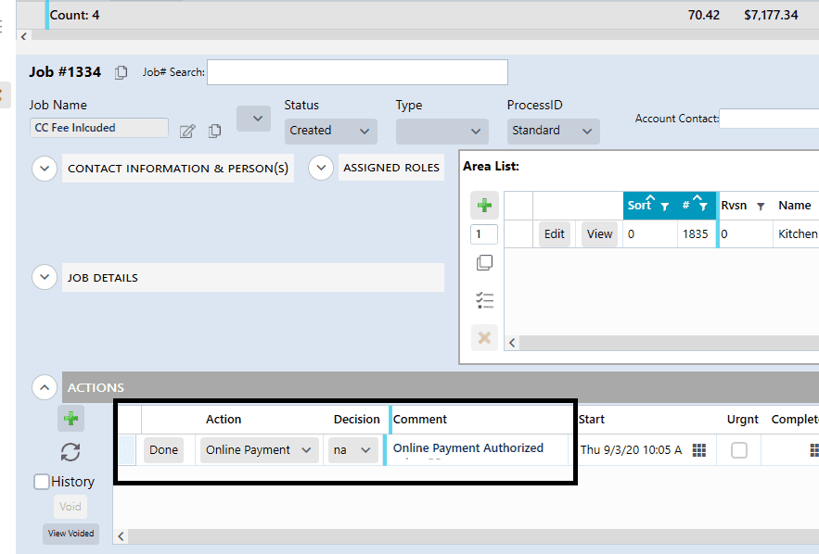Add a new area with the green plus icon
This screenshot has height=554, width=819.
click(x=483, y=205)
